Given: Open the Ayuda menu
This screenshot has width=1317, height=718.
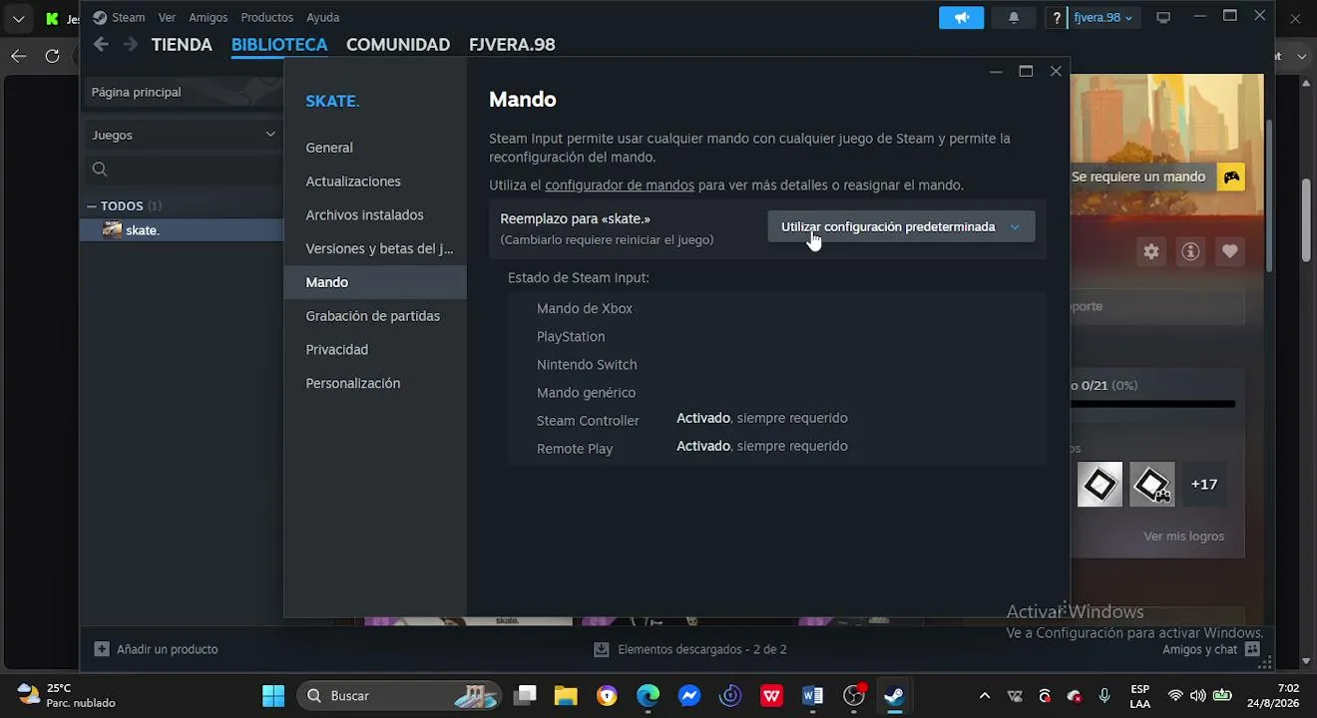Looking at the screenshot, I should [322, 18].
